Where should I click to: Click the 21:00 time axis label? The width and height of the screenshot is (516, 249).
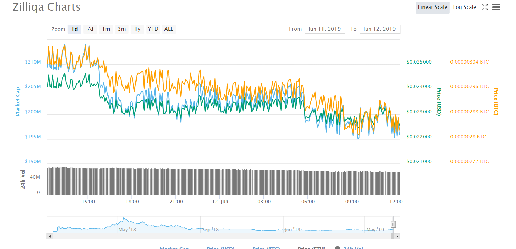(x=176, y=202)
